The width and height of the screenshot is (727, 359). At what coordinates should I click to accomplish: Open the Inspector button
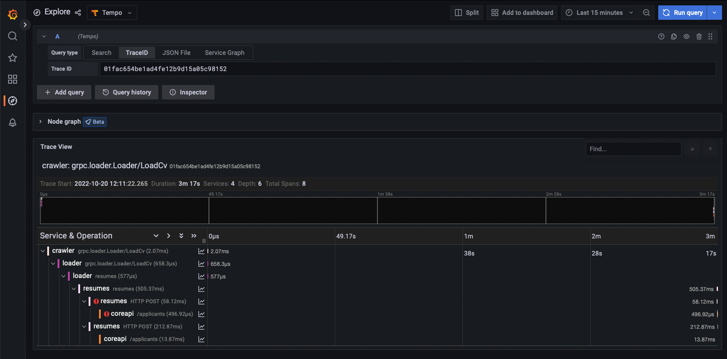[x=188, y=92]
